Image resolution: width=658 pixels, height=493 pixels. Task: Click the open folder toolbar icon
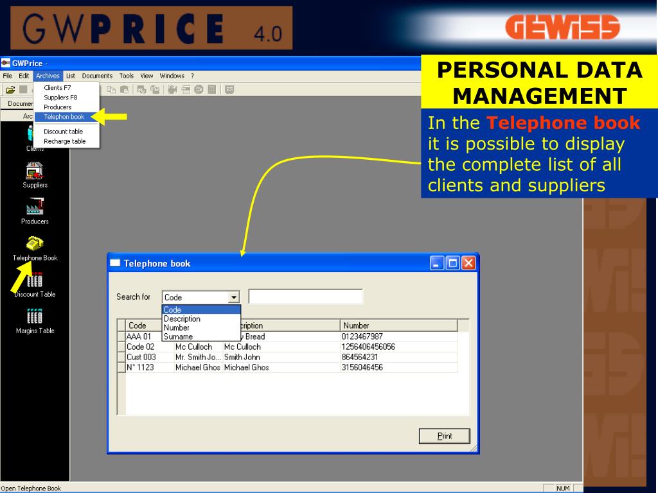pyautogui.click(x=10, y=90)
